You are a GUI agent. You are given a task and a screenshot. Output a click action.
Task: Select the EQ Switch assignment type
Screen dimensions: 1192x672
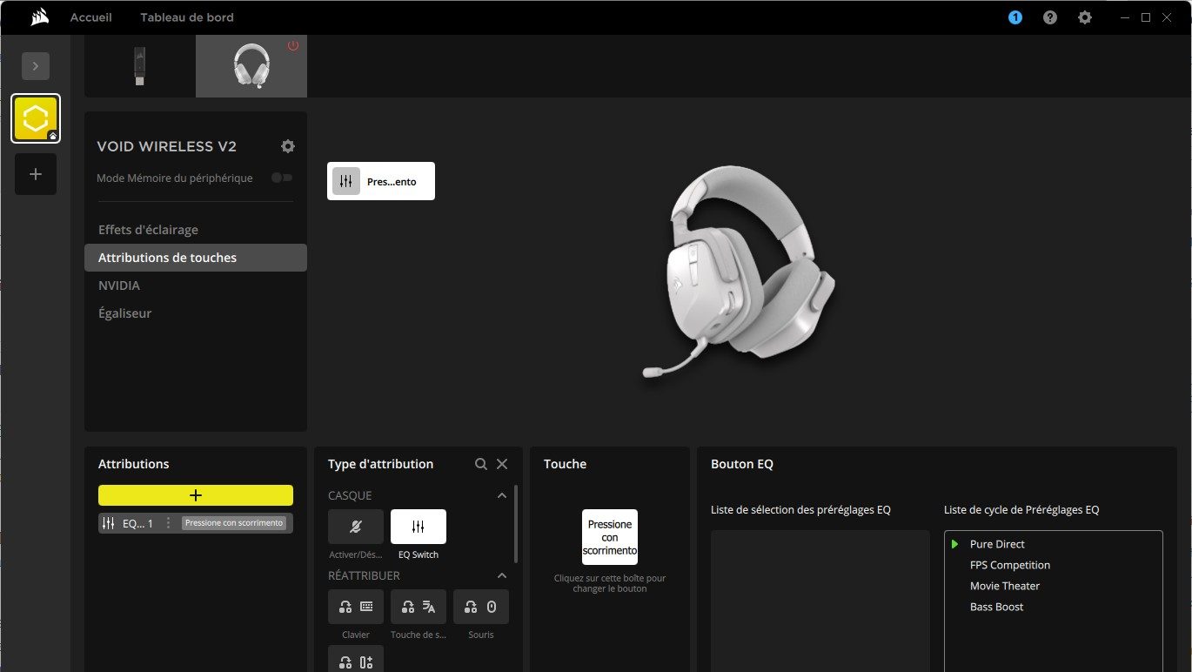(418, 526)
